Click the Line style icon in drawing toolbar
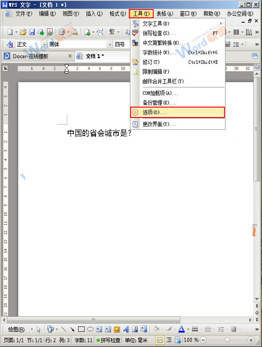 195,329
